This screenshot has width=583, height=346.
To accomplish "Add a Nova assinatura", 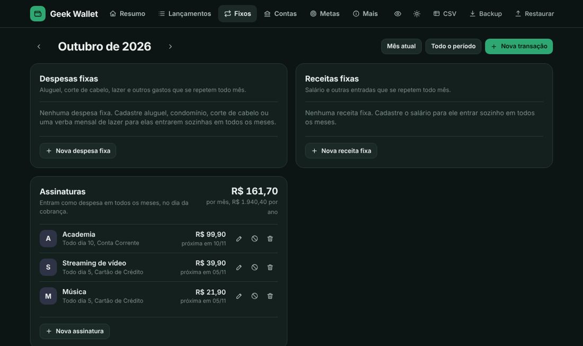I will click(x=74, y=331).
